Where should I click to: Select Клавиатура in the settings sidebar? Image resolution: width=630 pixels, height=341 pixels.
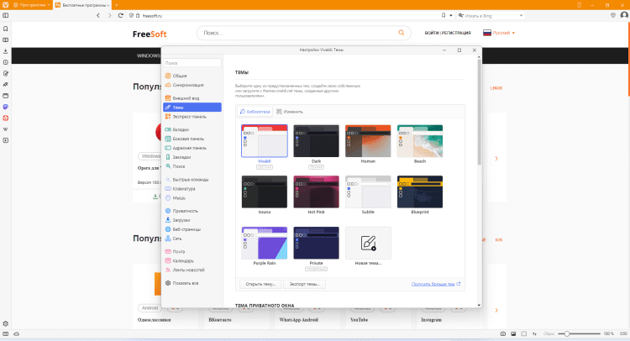pos(192,189)
